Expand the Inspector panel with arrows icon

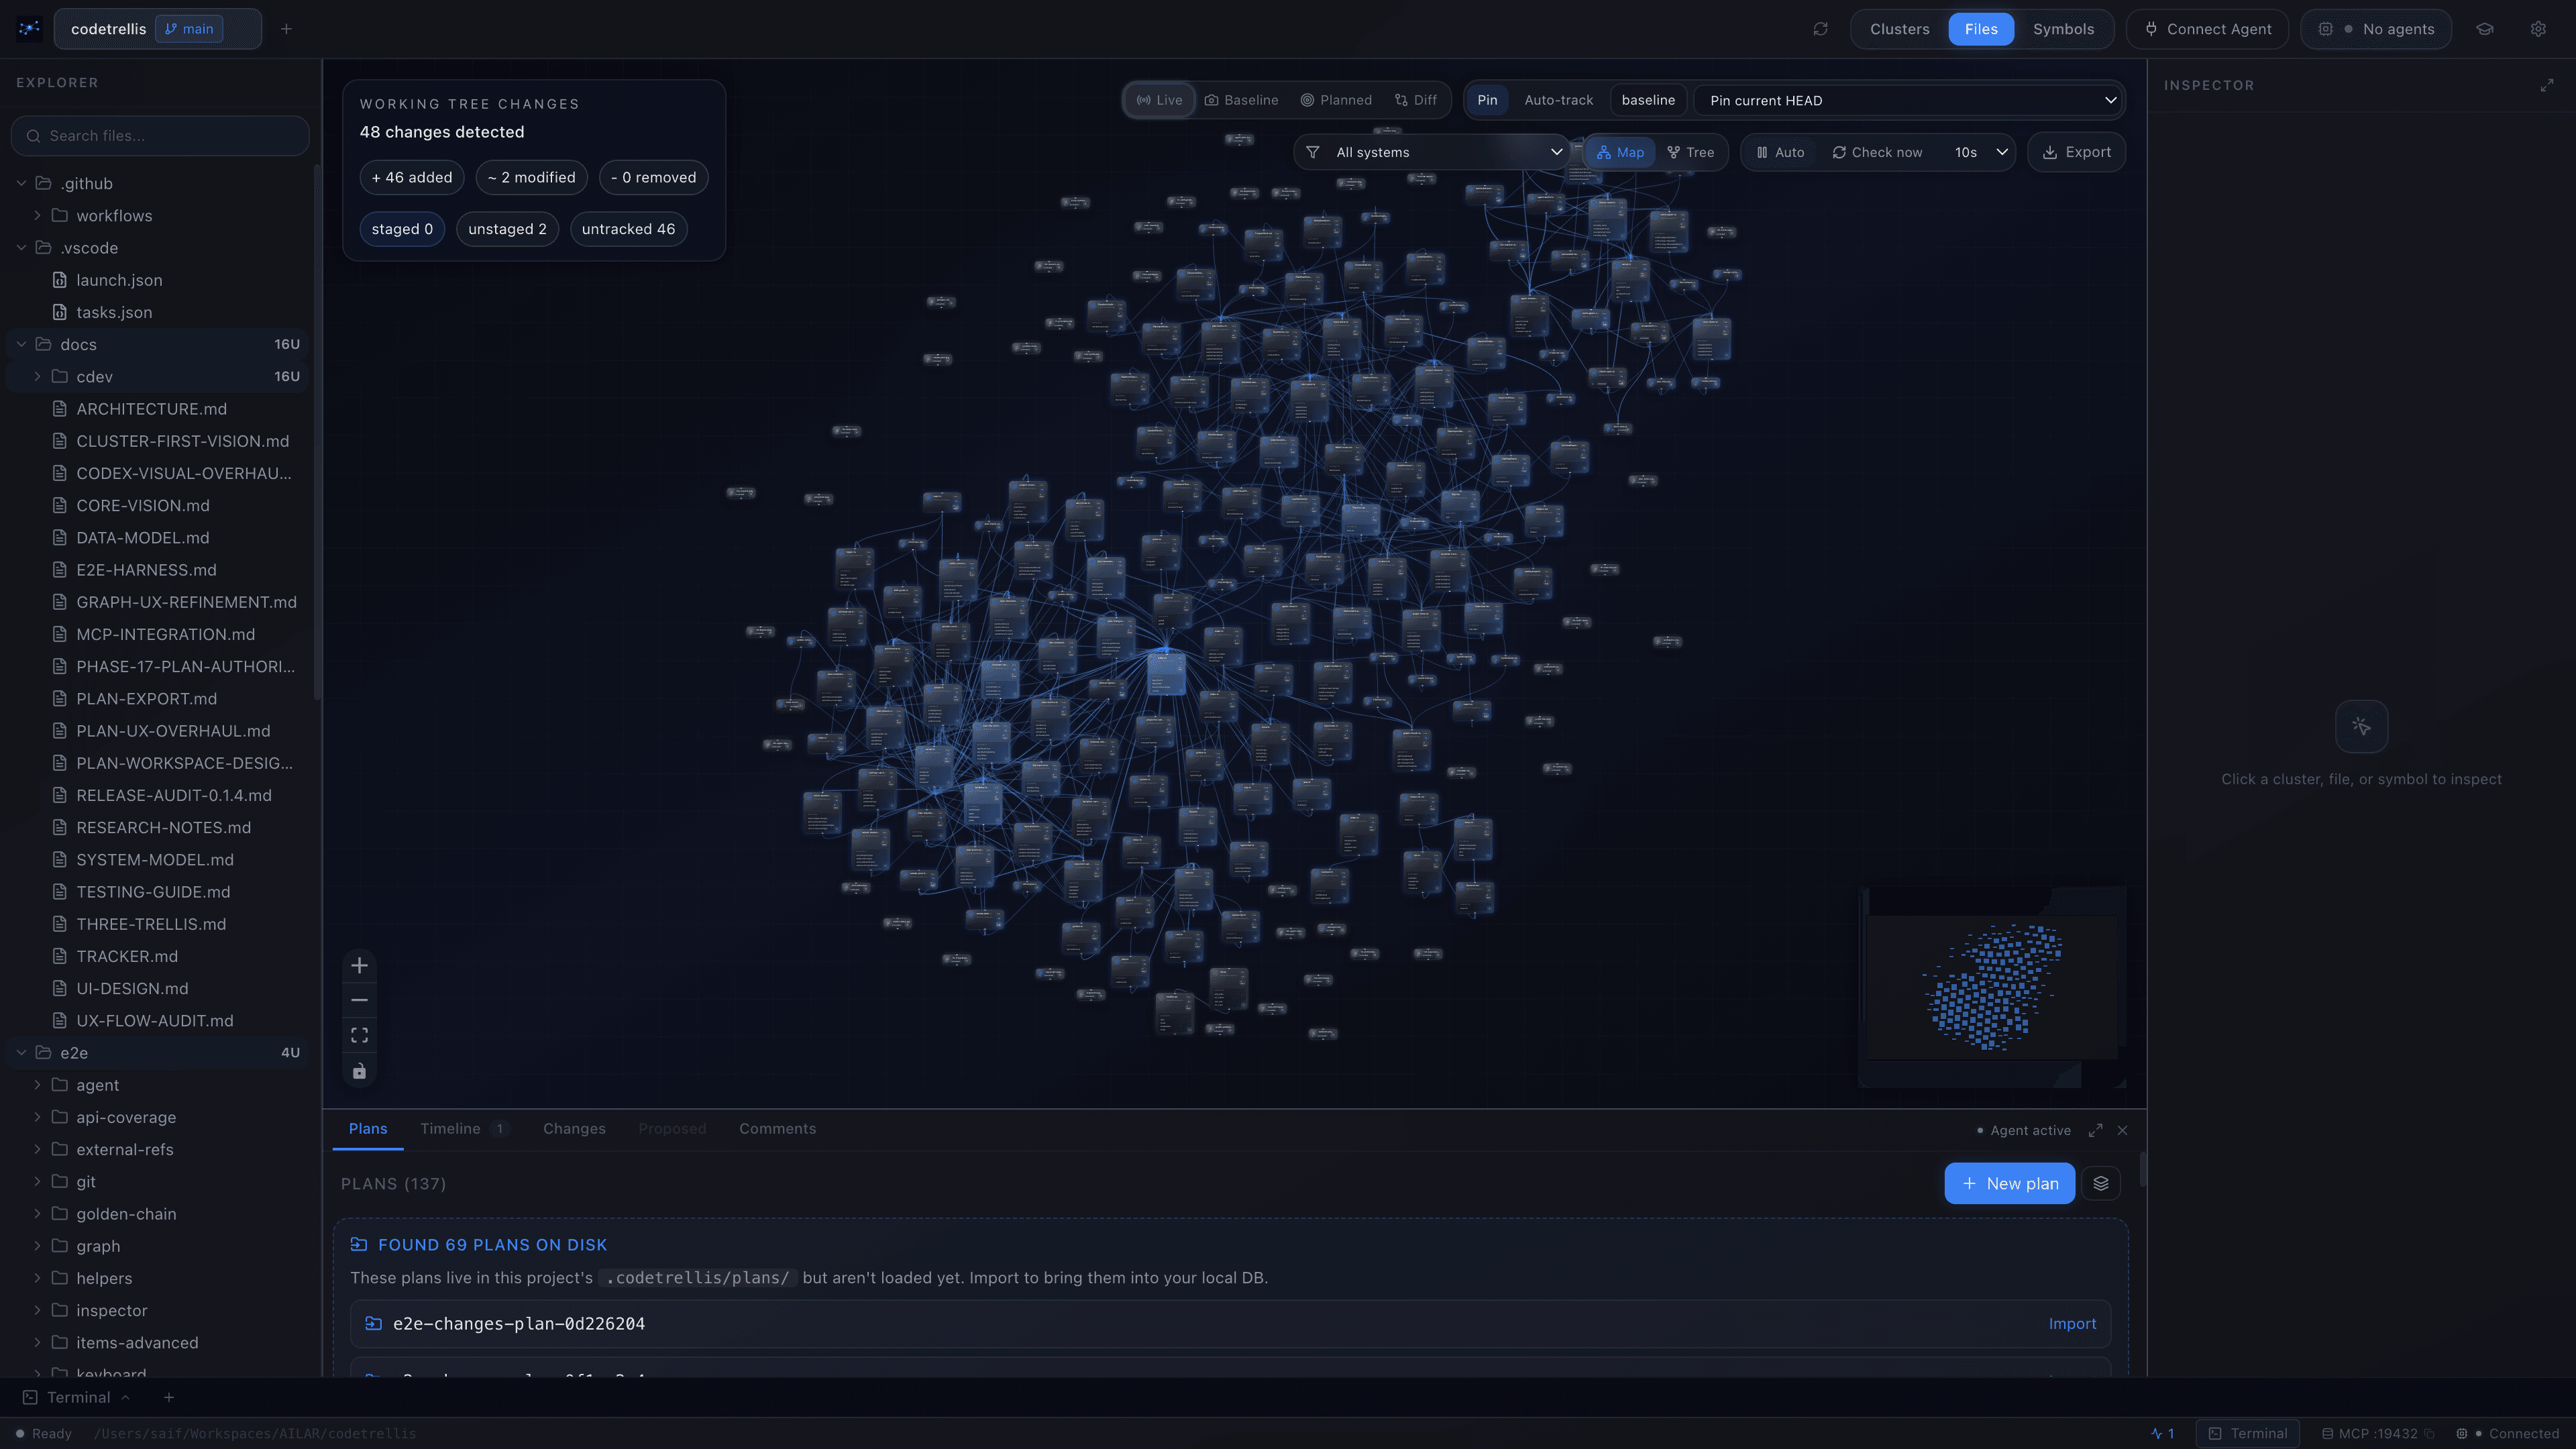(x=2547, y=85)
